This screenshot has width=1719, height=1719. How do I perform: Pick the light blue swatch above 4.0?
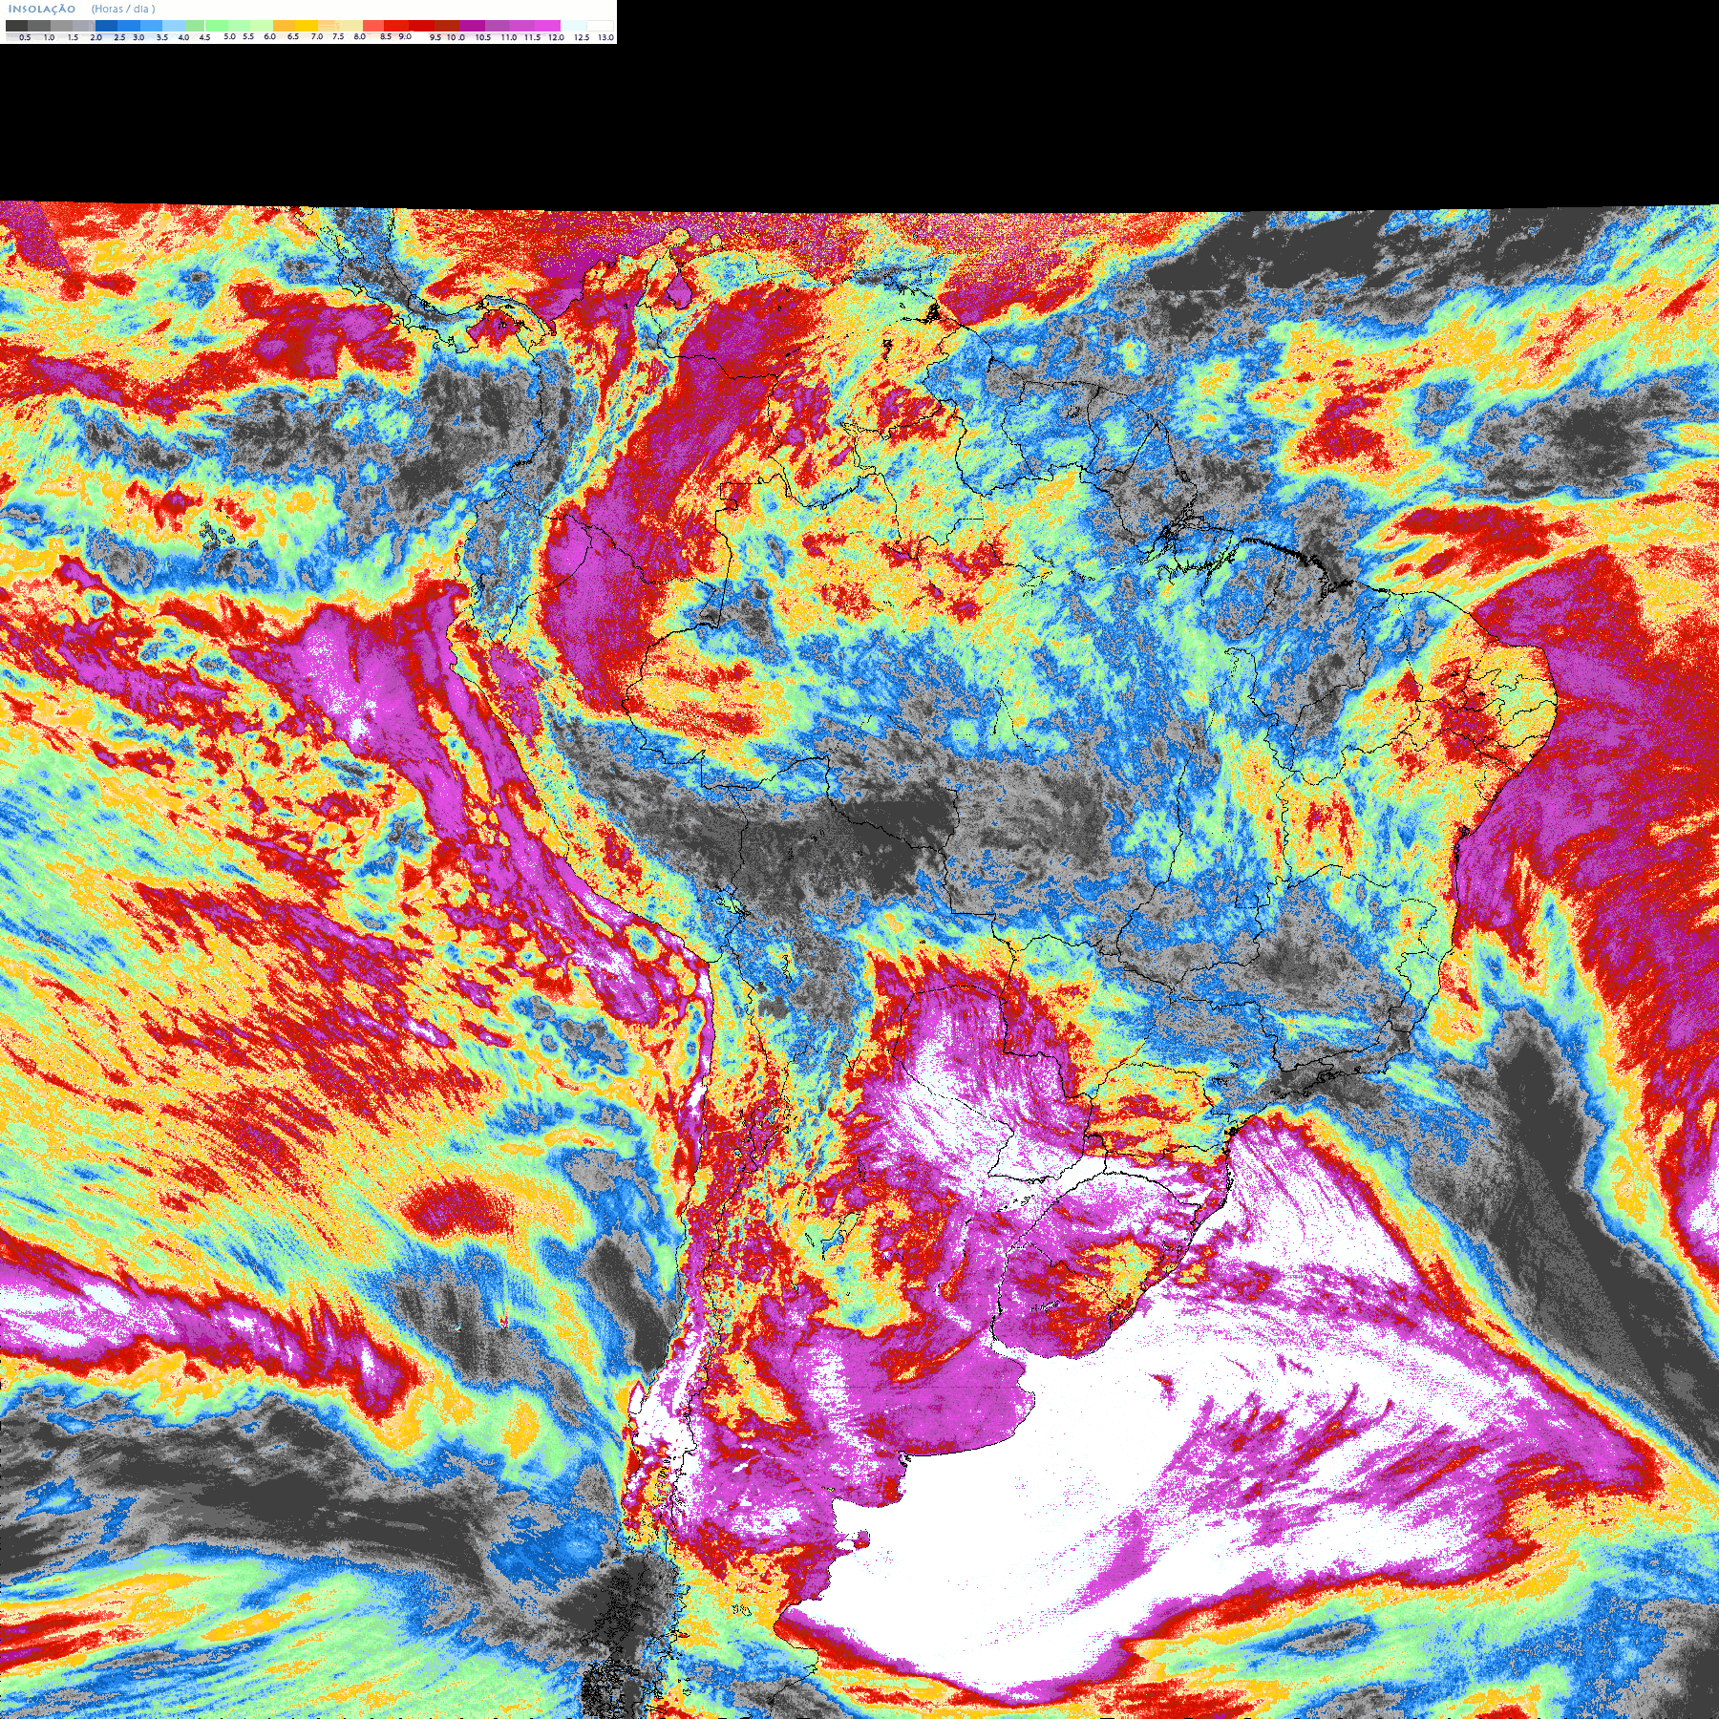(x=174, y=26)
